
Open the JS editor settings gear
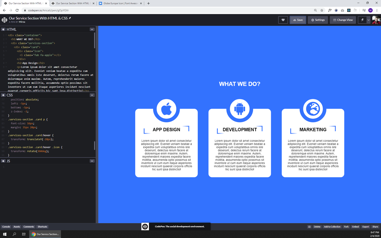(3, 161)
